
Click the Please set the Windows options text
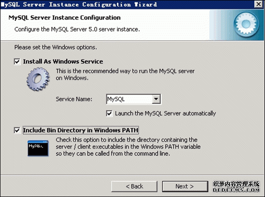[56, 47]
